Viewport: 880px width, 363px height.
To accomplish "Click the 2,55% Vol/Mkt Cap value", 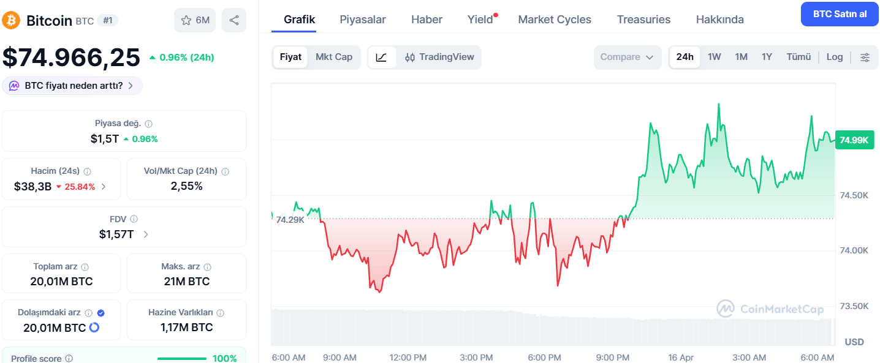I will pyautogui.click(x=186, y=186).
